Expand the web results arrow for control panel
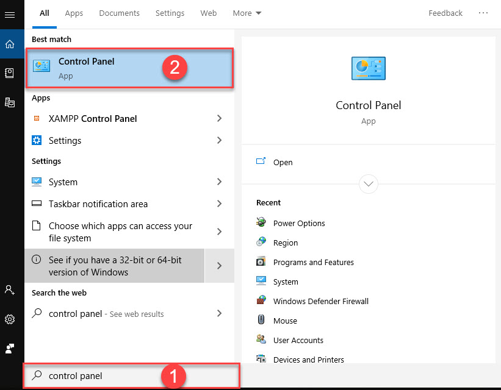501x390 pixels. coord(219,313)
